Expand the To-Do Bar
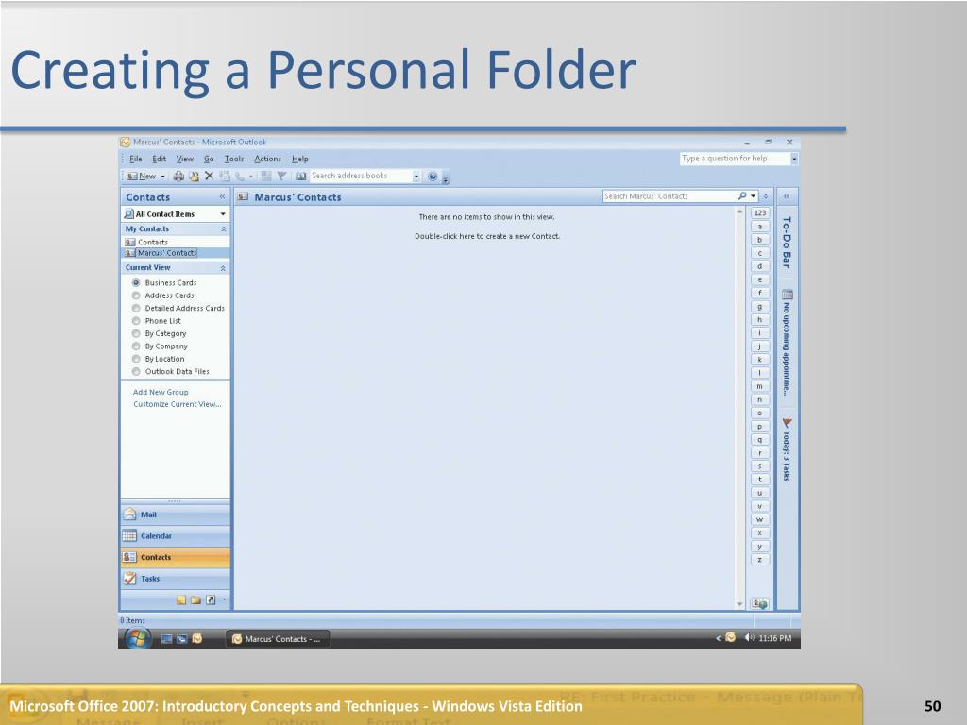The image size is (967, 725). point(787,196)
